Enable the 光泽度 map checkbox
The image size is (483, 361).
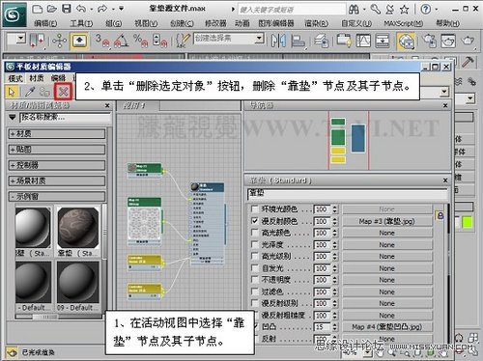(254, 244)
